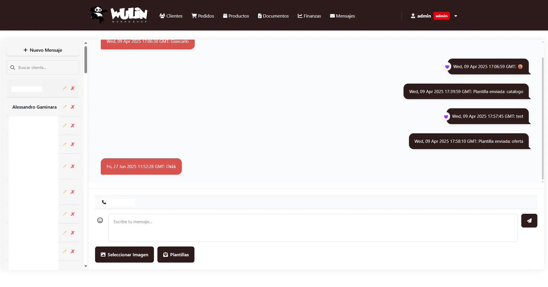Open the emoji picker smiley icon

(x=100, y=220)
